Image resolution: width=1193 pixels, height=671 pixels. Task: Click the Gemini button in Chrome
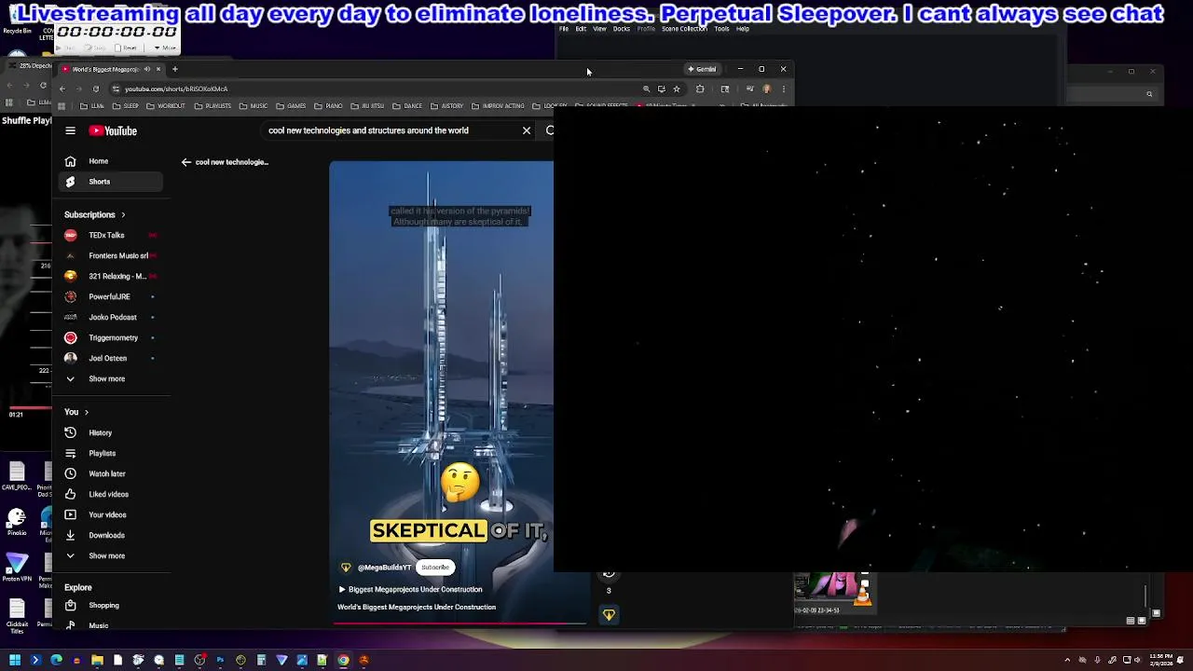(702, 69)
